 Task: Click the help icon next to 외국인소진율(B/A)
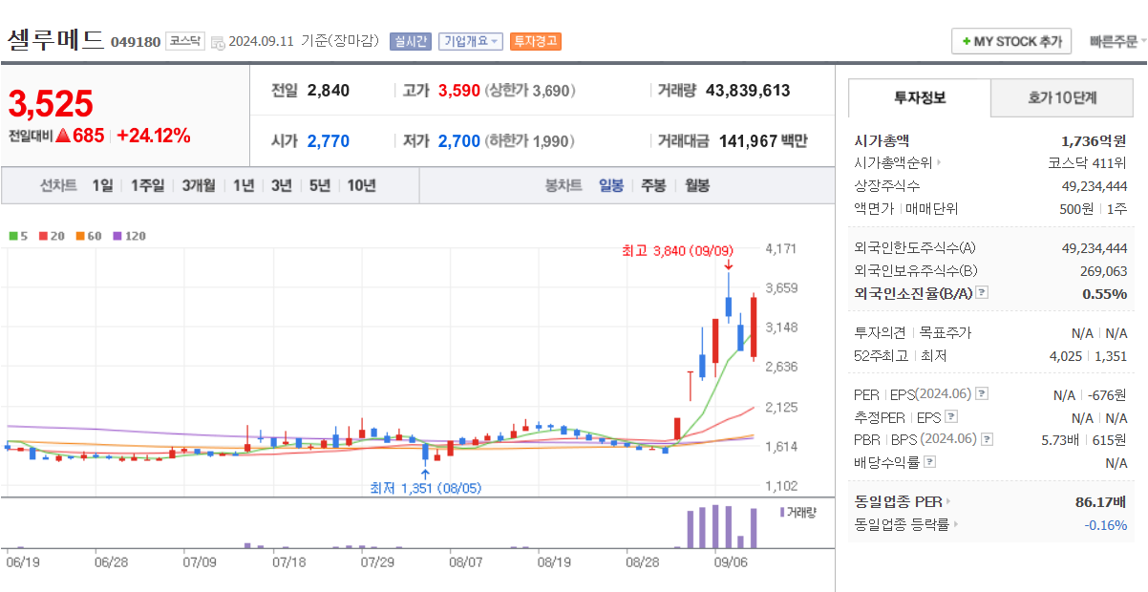[982, 294]
